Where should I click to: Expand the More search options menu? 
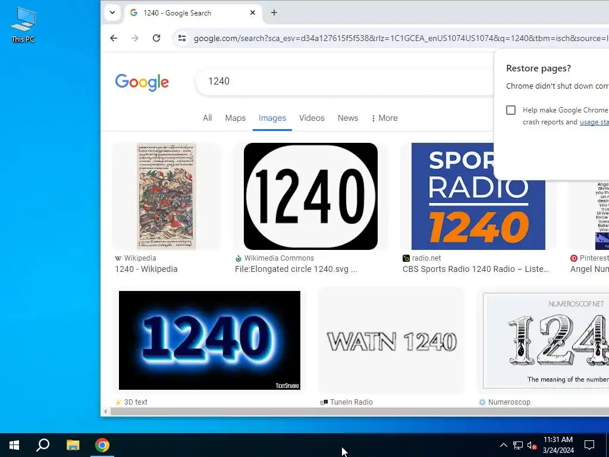click(x=385, y=118)
